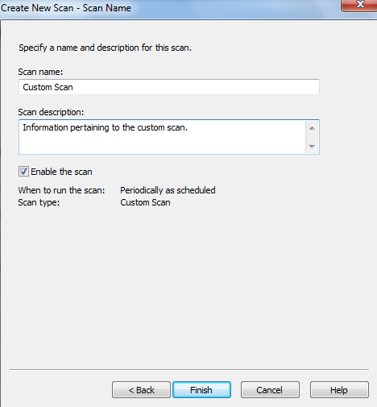Click the 'Enable the scan' label text
This screenshot has width=377, height=407.
coord(61,172)
